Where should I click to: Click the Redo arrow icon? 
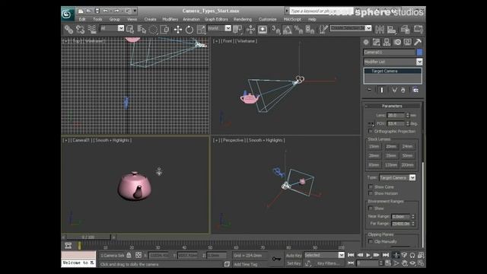[116, 11]
